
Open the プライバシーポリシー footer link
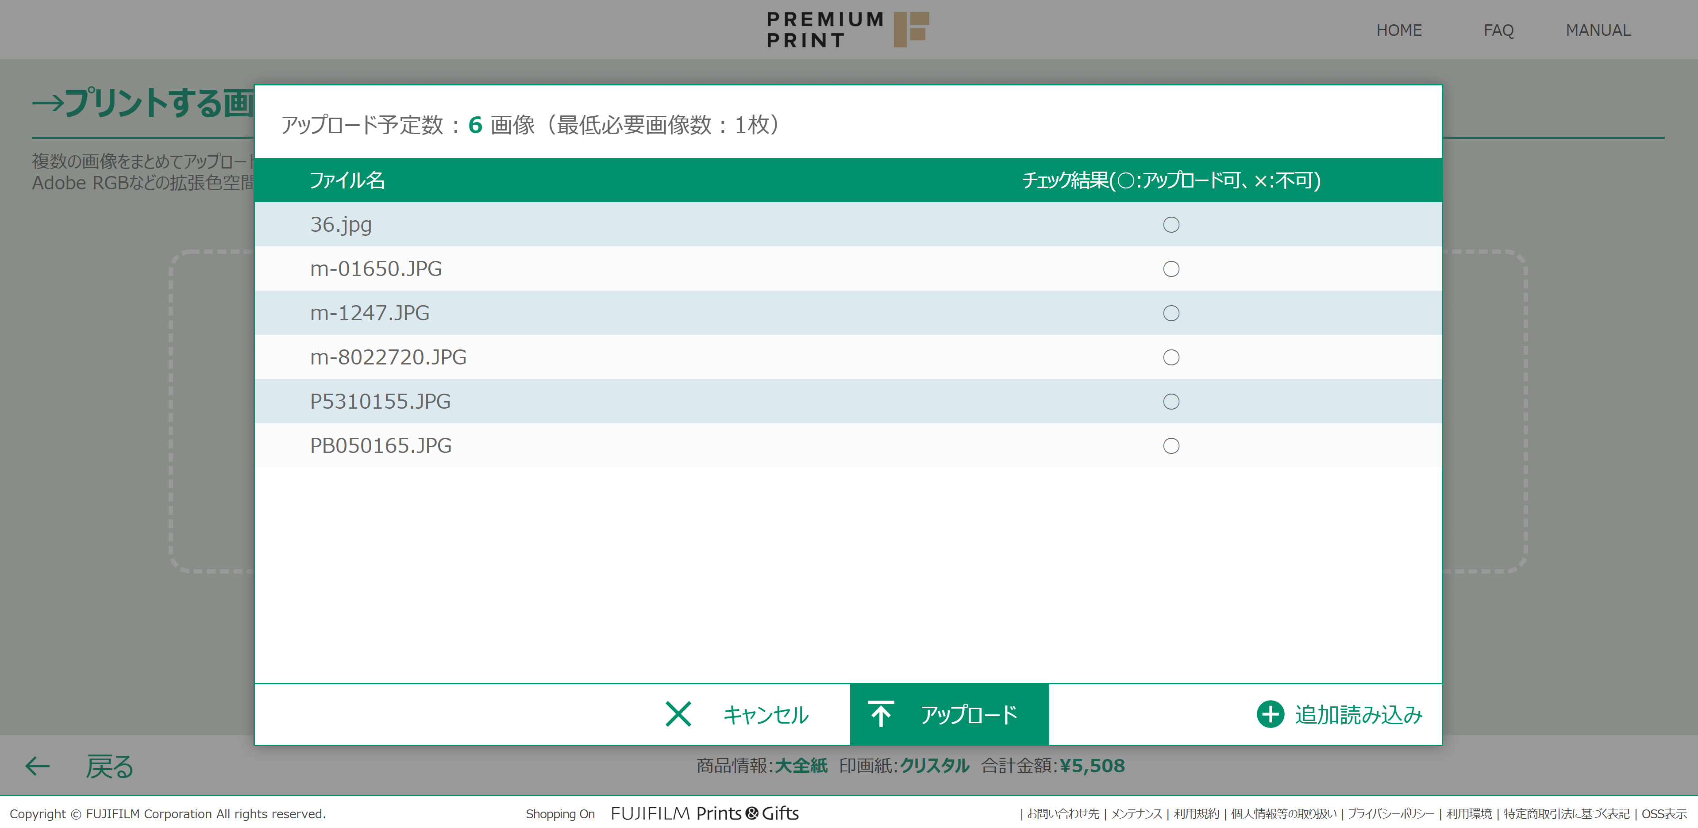1390,814
